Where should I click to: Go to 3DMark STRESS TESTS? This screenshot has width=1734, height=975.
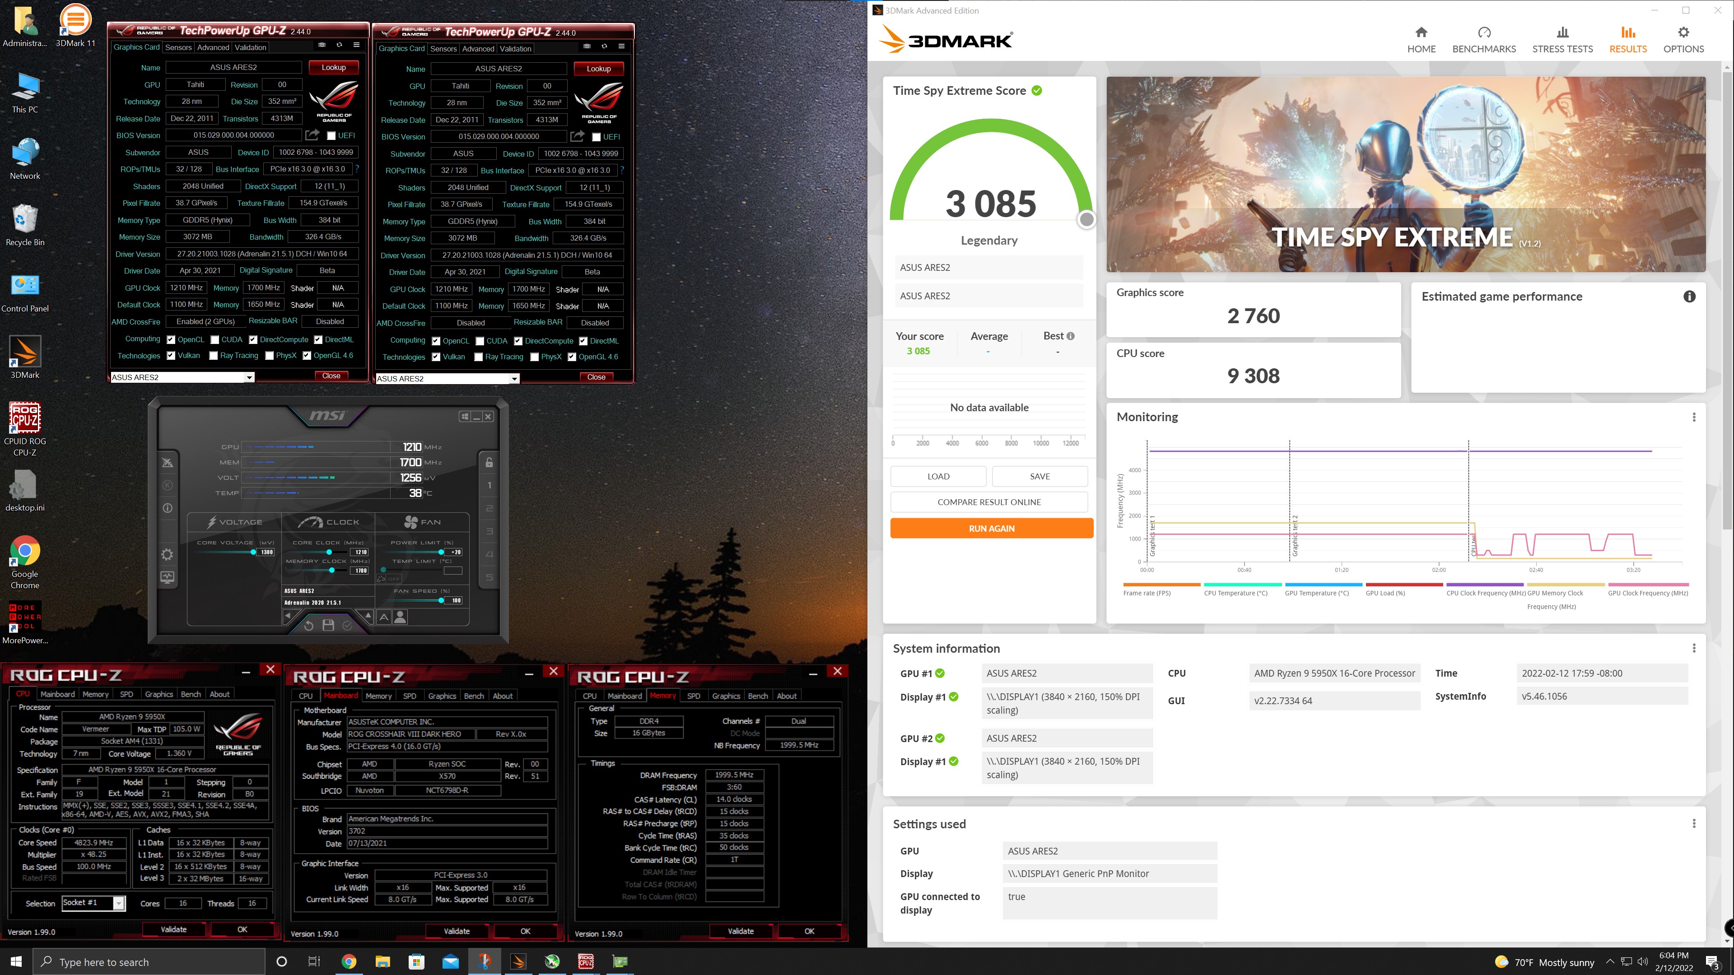[1562, 40]
